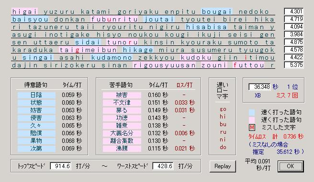Click the red ロス/打 column header

coord(184,85)
